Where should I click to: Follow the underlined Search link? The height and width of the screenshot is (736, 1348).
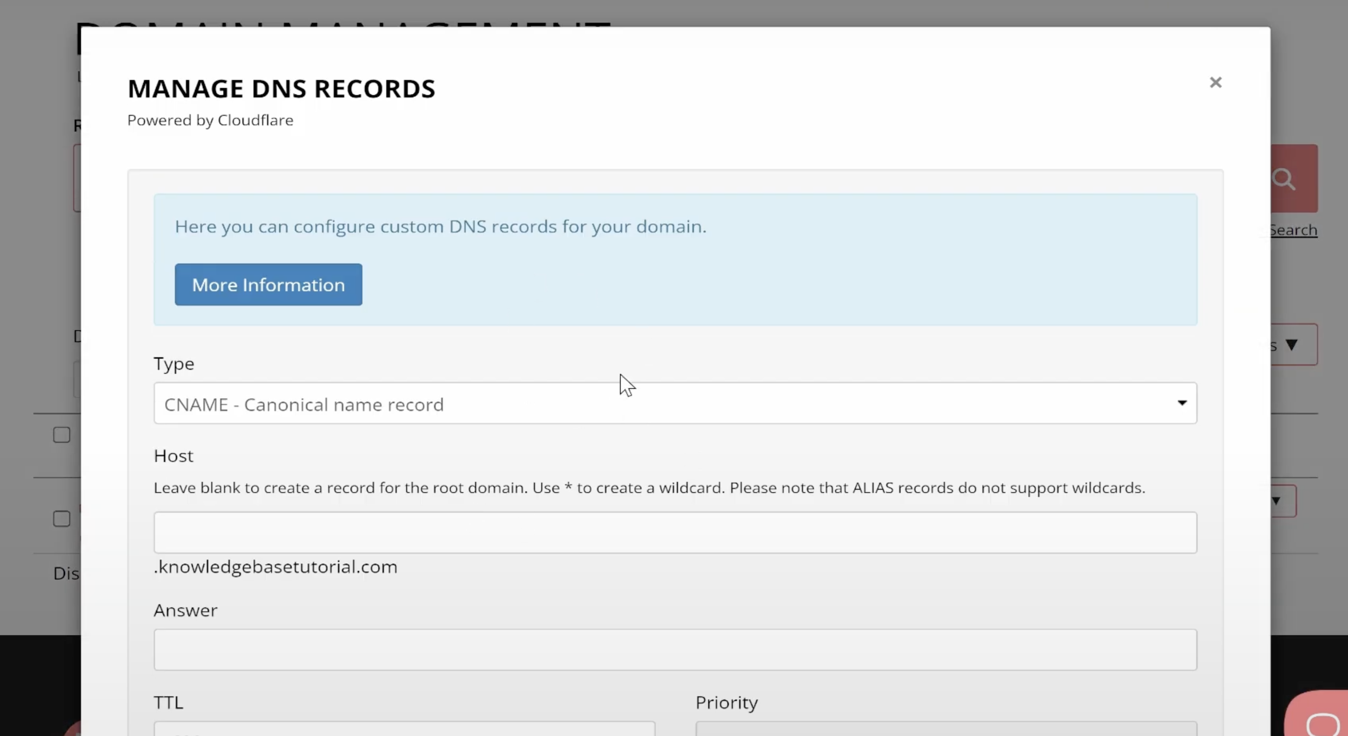coord(1292,230)
